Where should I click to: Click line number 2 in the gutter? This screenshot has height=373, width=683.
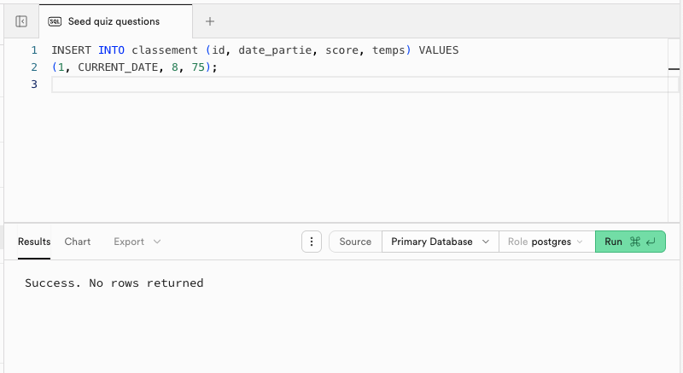point(34,67)
